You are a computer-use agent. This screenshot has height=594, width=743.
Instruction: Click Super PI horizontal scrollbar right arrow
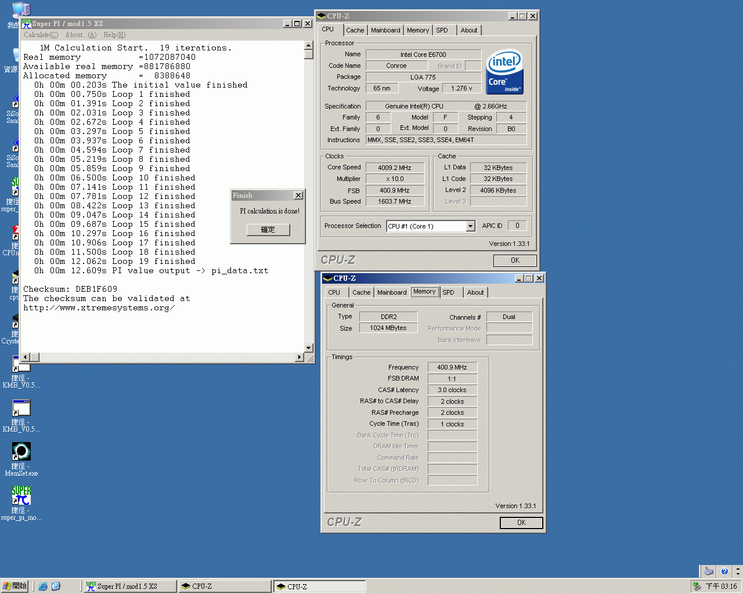pos(300,357)
